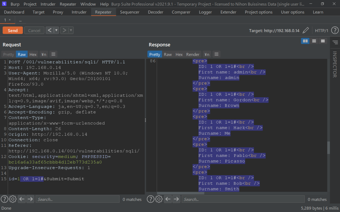Open the Intruder menu
The width and height of the screenshot is (340, 212).
(x=48, y=4)
